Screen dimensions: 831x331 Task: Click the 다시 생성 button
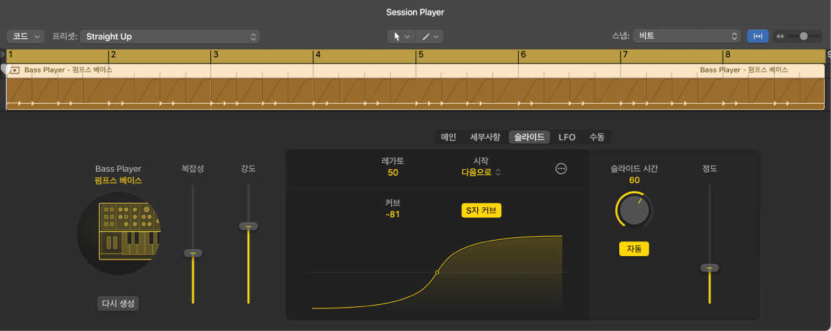click(x=118, y=304)
